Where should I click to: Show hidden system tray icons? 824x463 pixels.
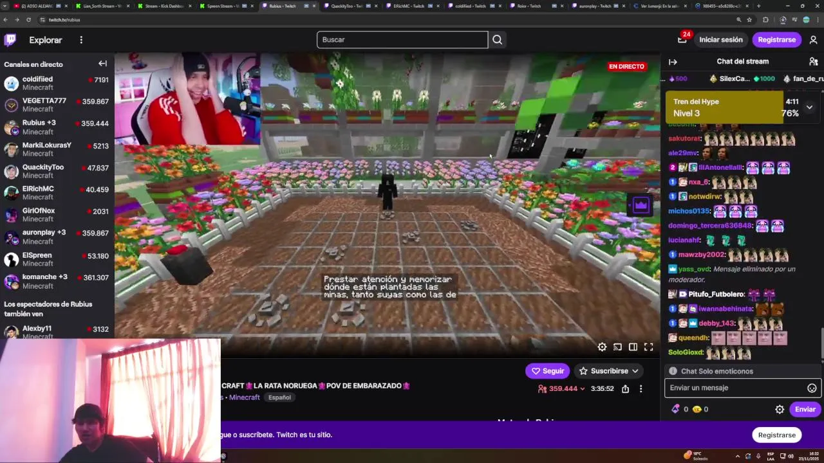tap(738, 456)
